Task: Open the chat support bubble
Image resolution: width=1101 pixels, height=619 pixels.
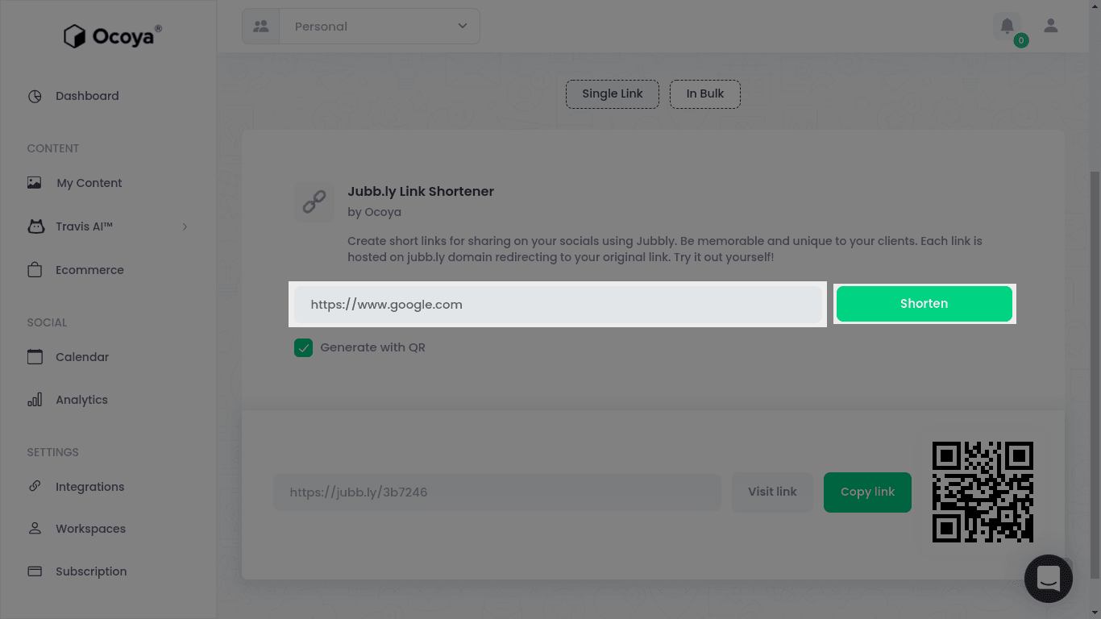Action: pyautogui.click(x=1048, y=578)
